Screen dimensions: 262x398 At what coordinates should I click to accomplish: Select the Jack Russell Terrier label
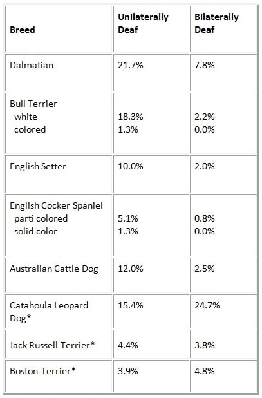pos(52,345)
